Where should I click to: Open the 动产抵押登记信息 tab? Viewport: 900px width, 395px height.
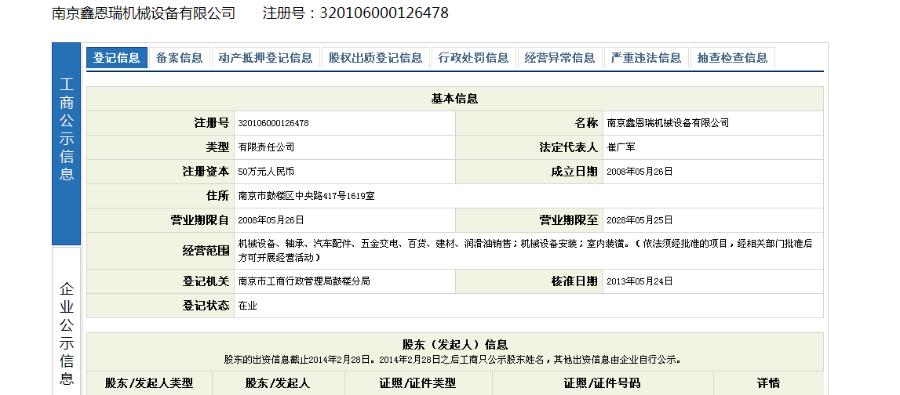coord(265,58)
